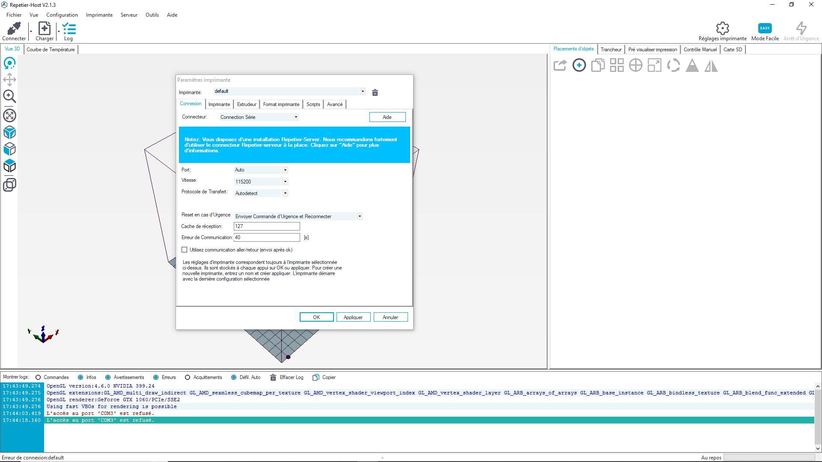Click the add object plus icon
Viewport: 822px width, 462px height.
click(579, 65)
